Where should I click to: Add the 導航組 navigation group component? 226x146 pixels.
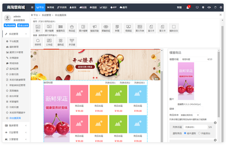point(61,42)
